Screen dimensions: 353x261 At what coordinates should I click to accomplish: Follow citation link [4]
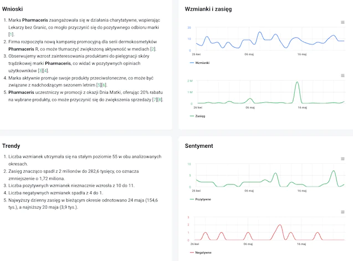point(46,71)
